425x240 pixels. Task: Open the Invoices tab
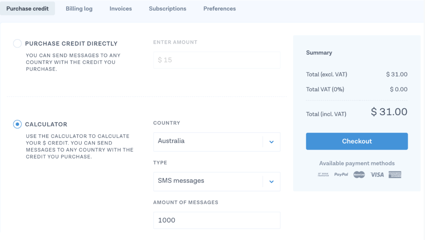click(x=121, y=8)
